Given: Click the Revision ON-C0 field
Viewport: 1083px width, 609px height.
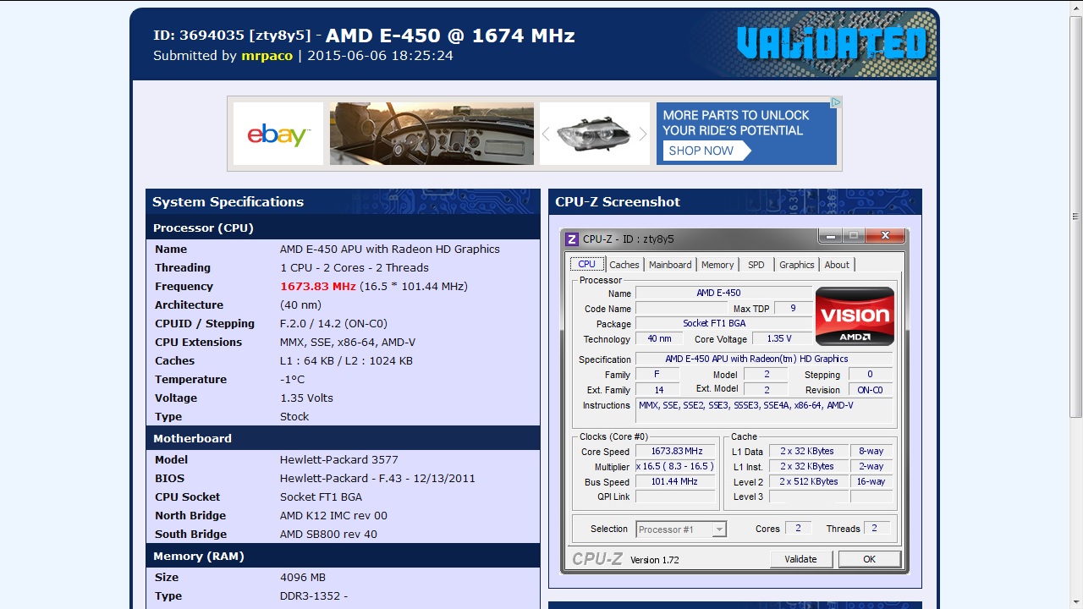Looking at the screenshot, I should (x=870, y=390).
